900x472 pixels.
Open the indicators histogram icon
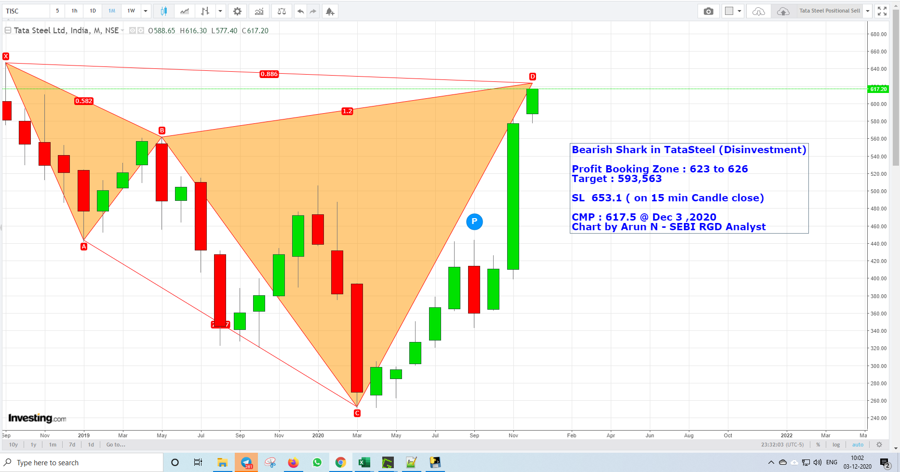point(259,11)
